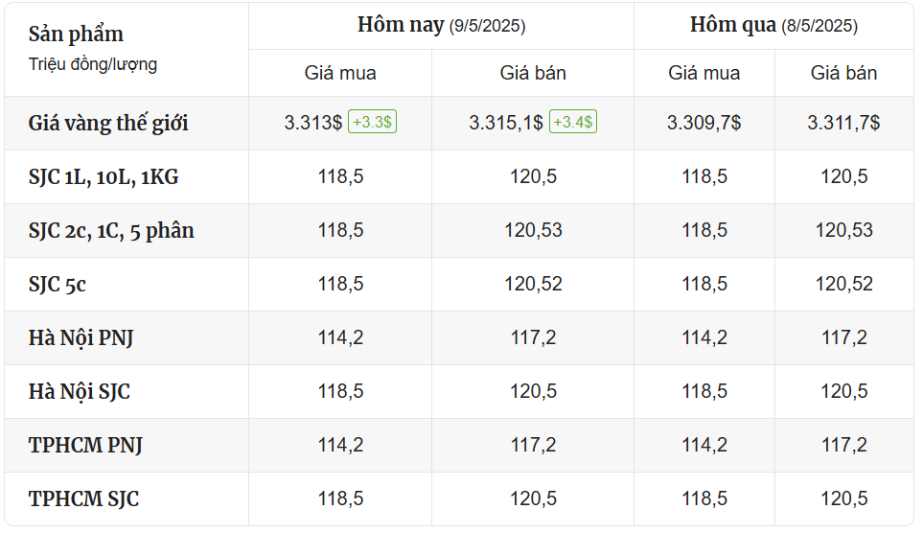Image resolution: width=923 pixels, height=533 pixels.
Task: Select the SJC 5c row label
Action: point(58,285)
